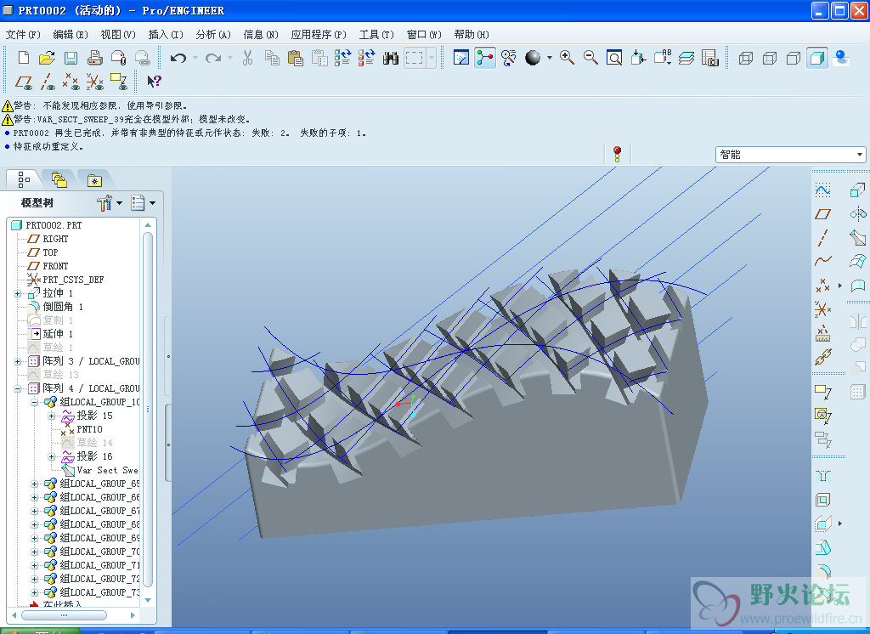Toggle spin center display
This screenshot has width=870, height=634.
tap(485, 58)
